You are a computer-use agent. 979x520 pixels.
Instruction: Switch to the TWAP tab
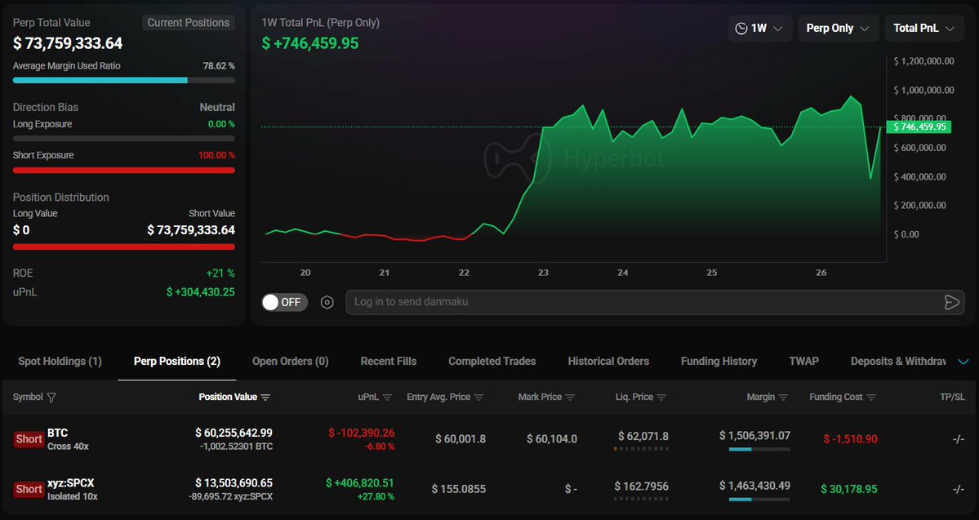(803, 361)
